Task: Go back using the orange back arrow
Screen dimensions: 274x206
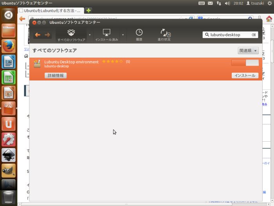Action: pos(38,35)
